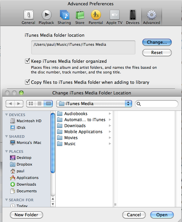Select the Advanced preferences tab
182x222 pixels.
tap(151, 17)
